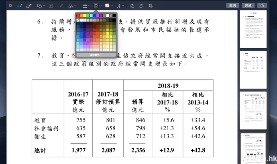Expand the Text Style dropdown arrow
Image resolution: width=277 pixels, height=164 pixels.
(123, 6)
